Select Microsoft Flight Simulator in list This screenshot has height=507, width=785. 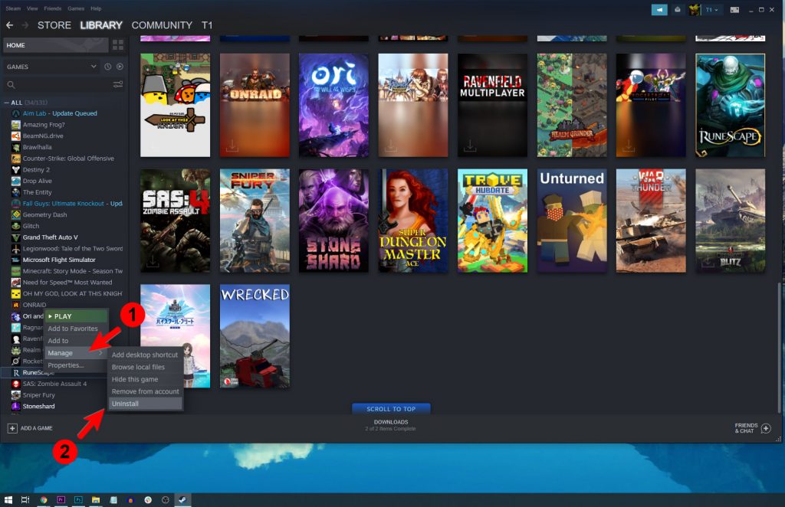[59, 260]
